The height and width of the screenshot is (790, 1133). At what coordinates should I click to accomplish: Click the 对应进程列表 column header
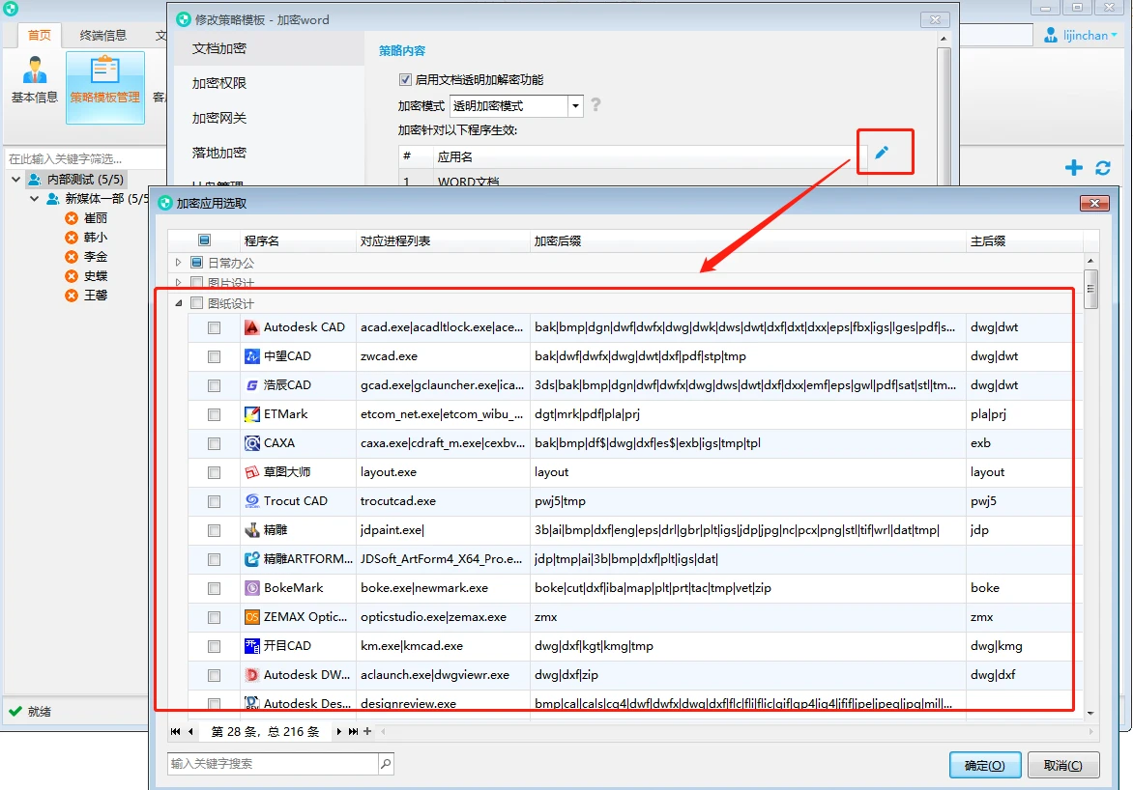click(443, 240)
